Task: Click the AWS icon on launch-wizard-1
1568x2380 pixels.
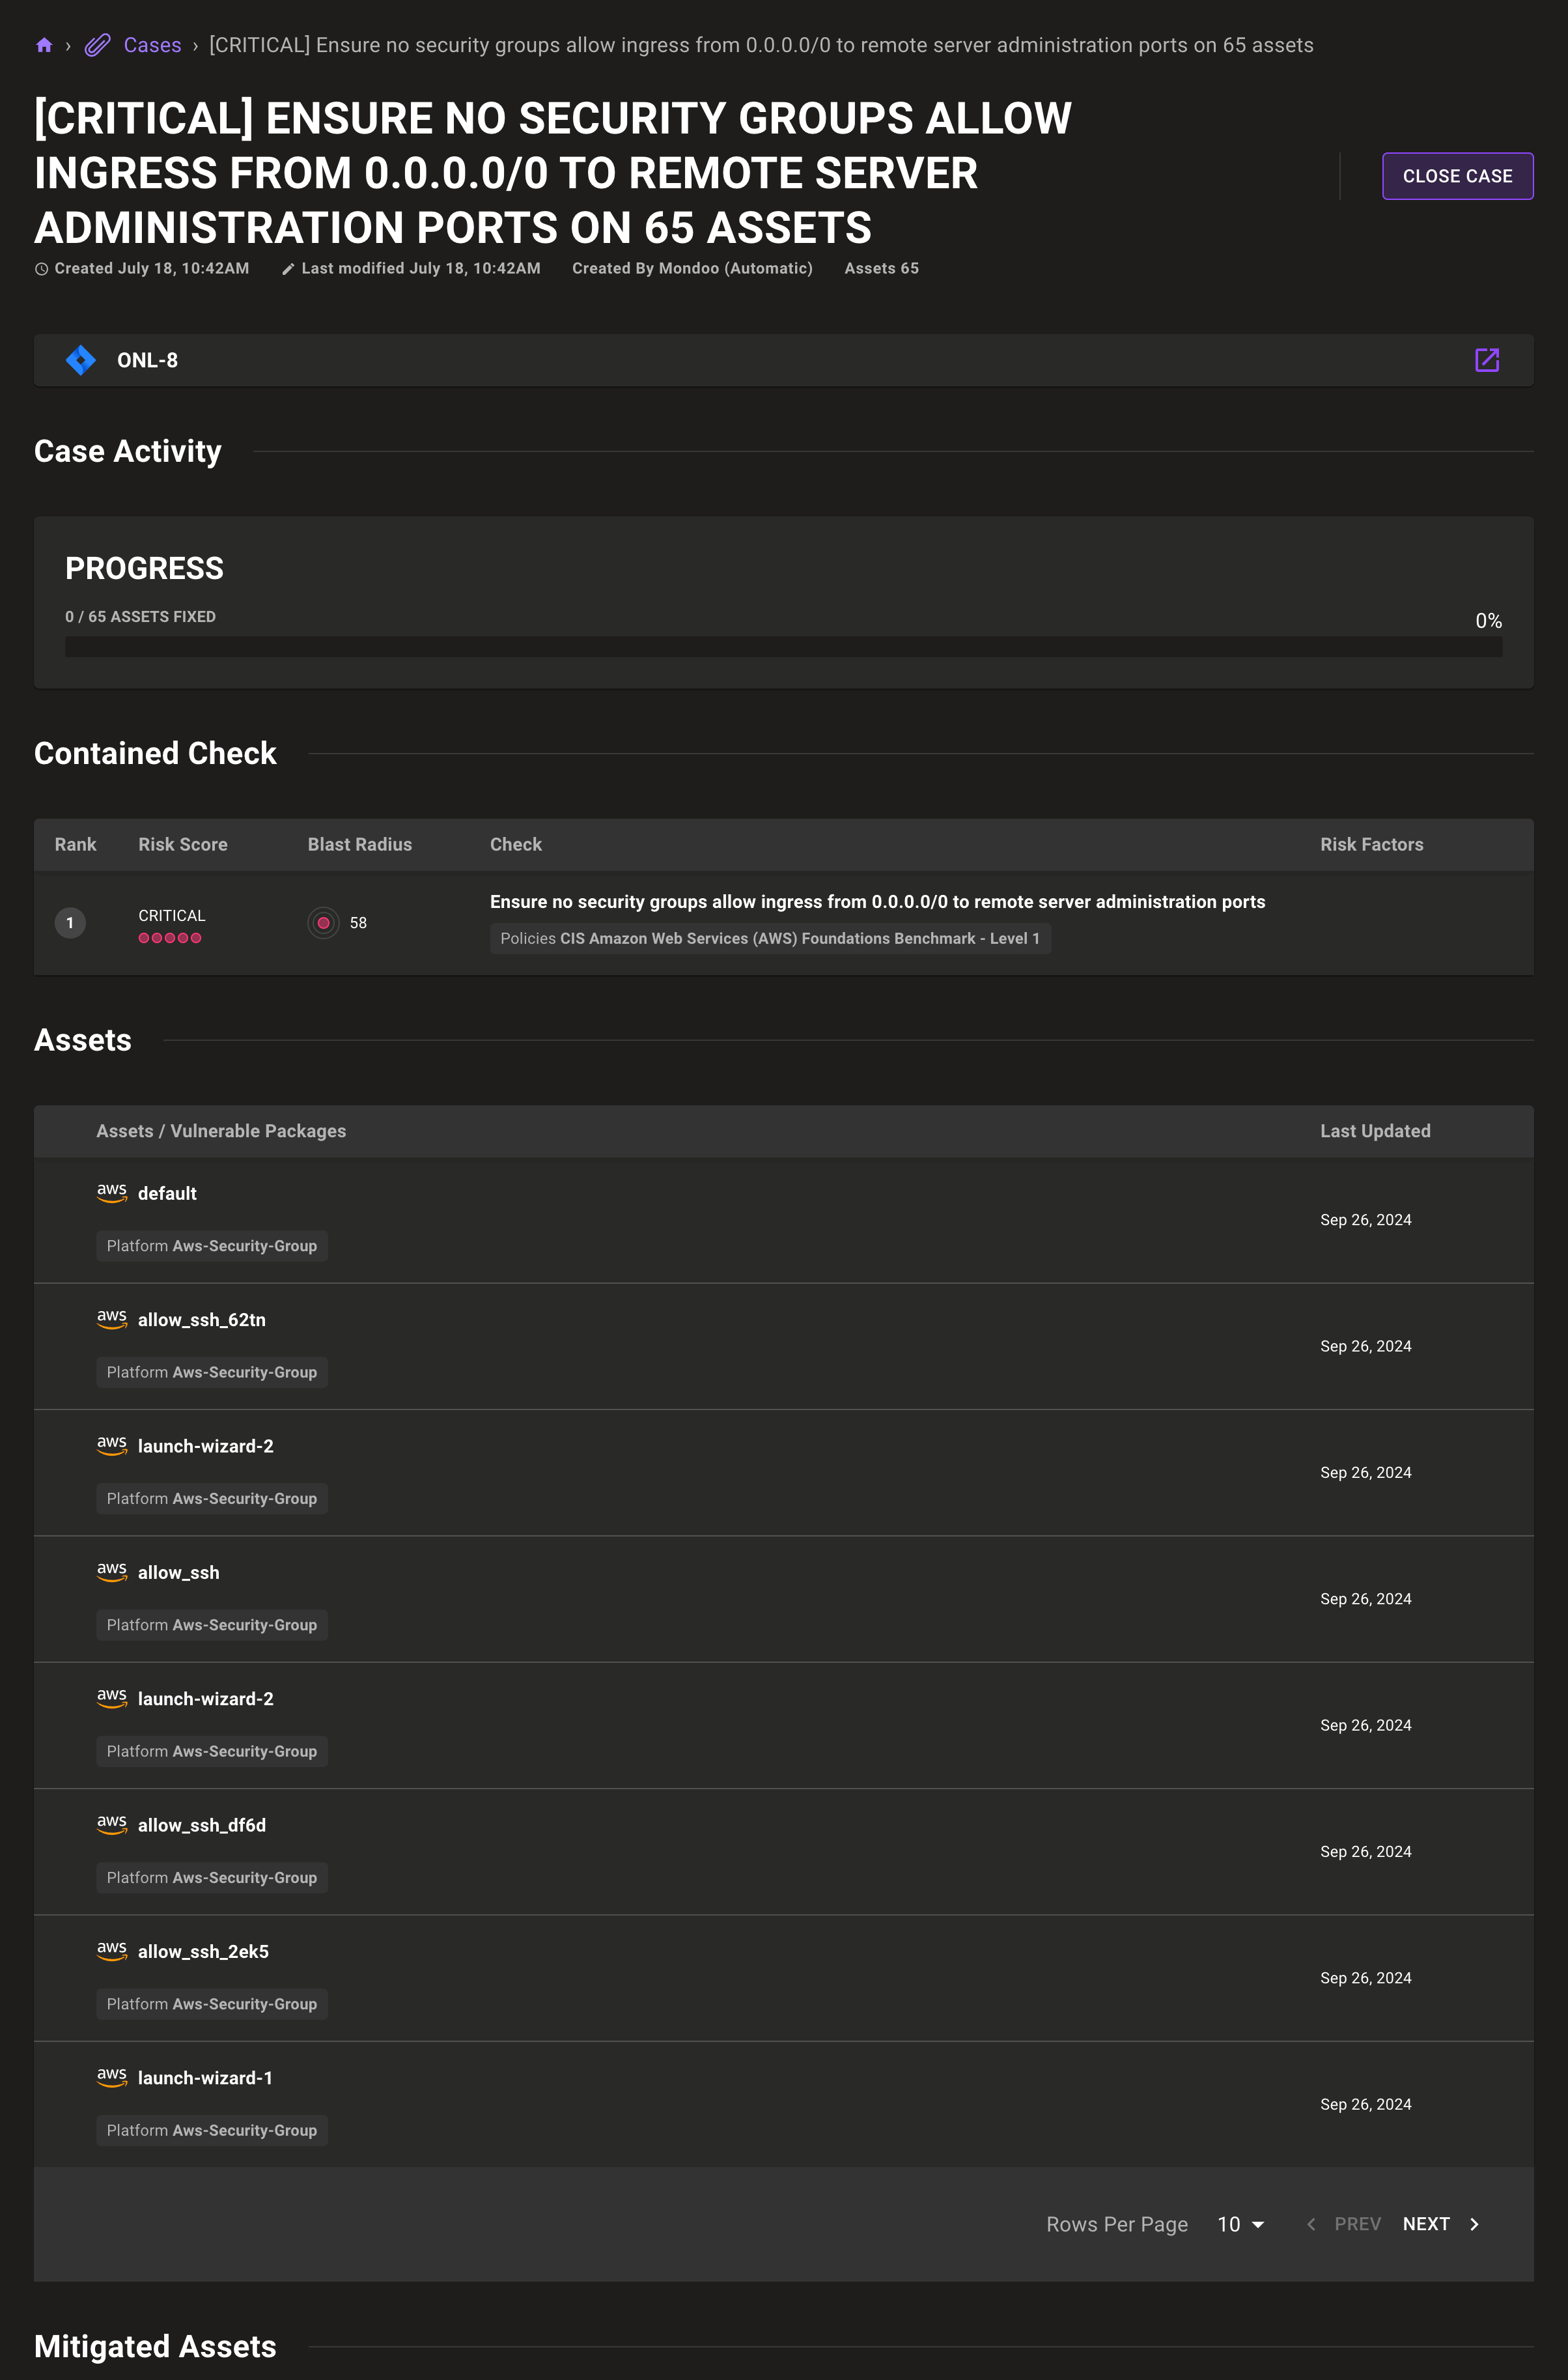Action: 111,2077
